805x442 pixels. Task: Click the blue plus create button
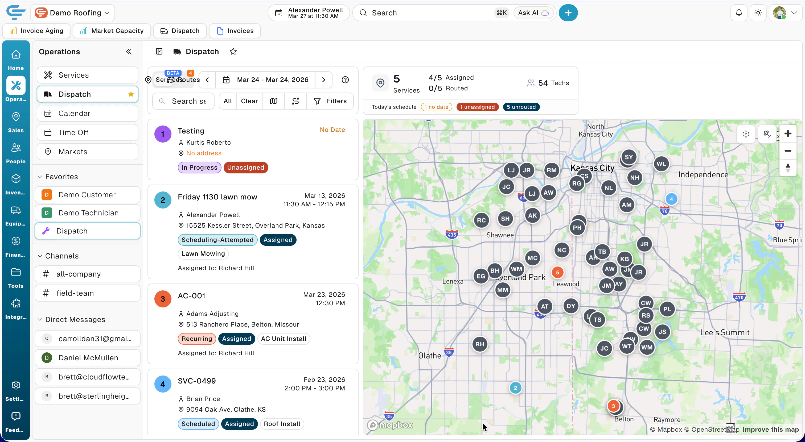[568, 13]
